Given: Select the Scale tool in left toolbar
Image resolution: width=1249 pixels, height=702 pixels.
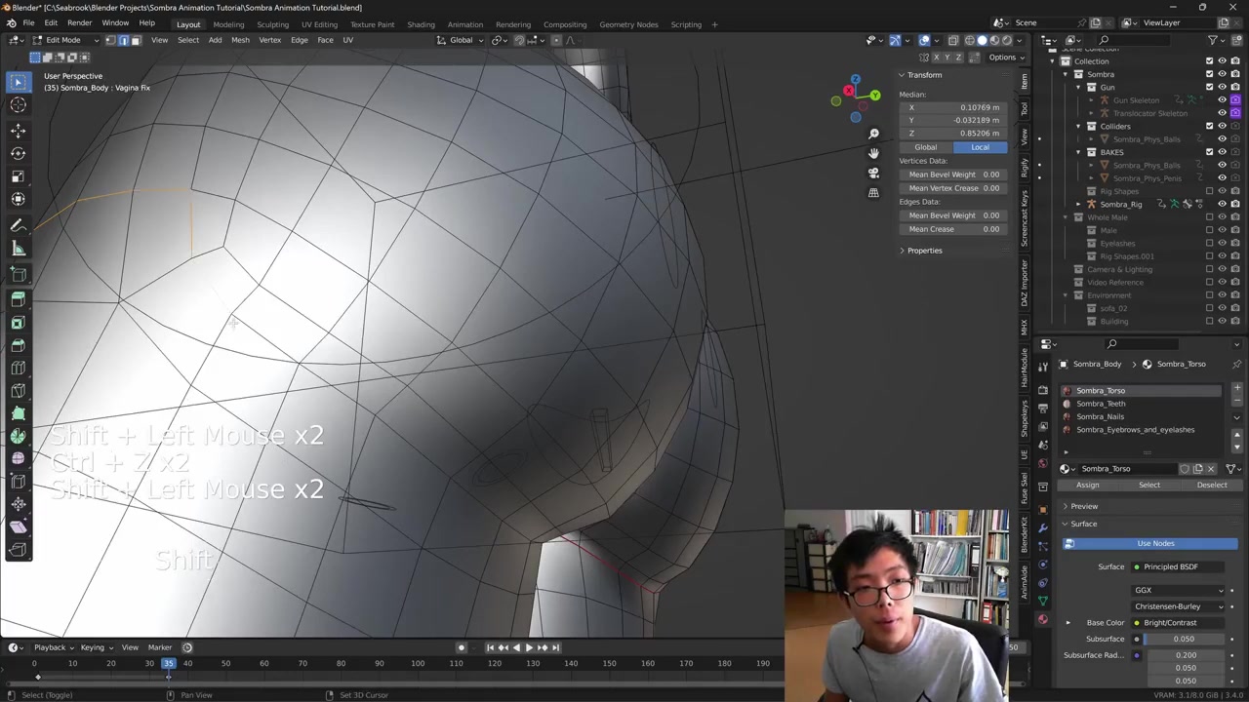Looking at the screenshot, I should (x=18, y=176).
